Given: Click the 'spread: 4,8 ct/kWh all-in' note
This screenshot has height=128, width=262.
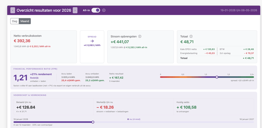Looking at the screenshot, I should 242,81.
